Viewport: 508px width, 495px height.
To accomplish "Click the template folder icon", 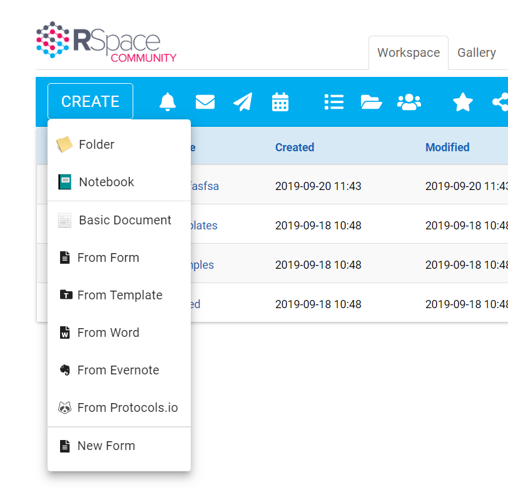I will (66, 294).
